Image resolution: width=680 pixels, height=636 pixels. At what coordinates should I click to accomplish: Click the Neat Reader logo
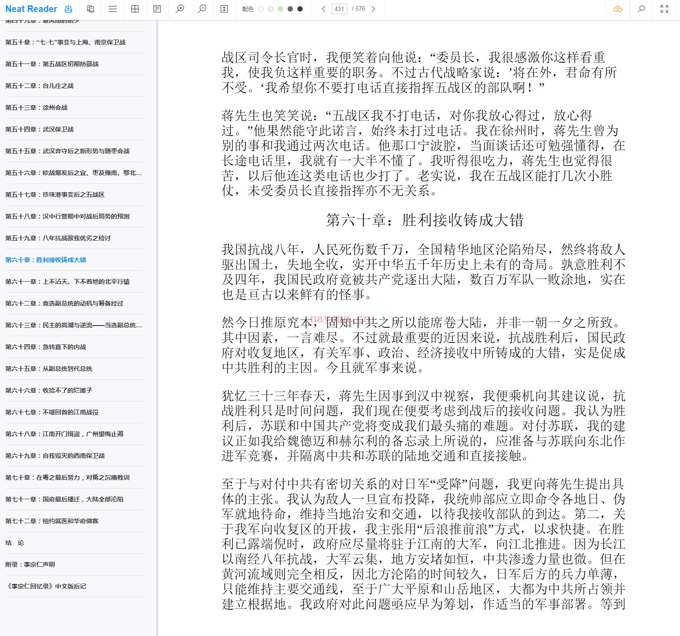(x=31, y=9)
